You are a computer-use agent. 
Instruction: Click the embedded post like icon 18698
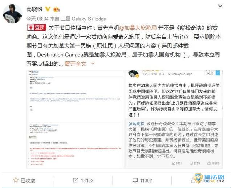pyautogui.click(x=209, y=163)
